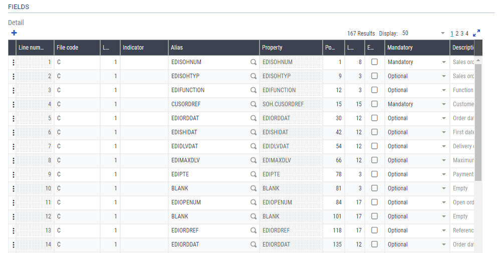Screen dimensions: 502x253
Task: Go to page 2 of results
Action: click(x=457, y=34)
